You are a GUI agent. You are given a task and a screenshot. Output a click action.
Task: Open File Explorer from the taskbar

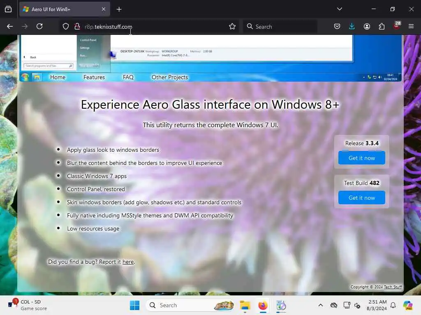pyautogui.click(x=245, y=305)
